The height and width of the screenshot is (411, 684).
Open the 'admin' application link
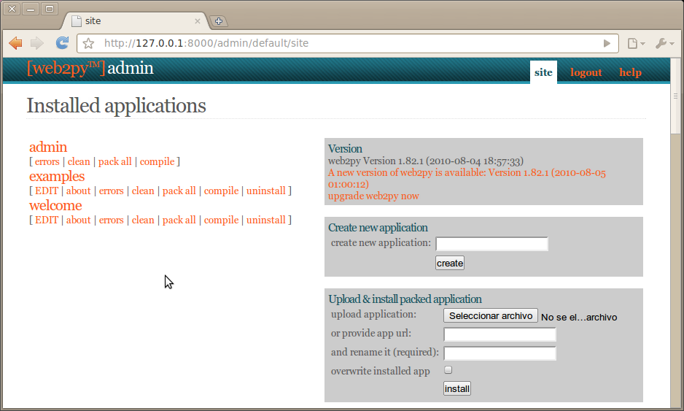click(x=48, y=147)
